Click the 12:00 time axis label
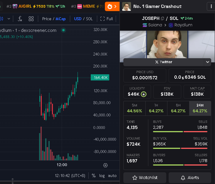 [62, 165]
